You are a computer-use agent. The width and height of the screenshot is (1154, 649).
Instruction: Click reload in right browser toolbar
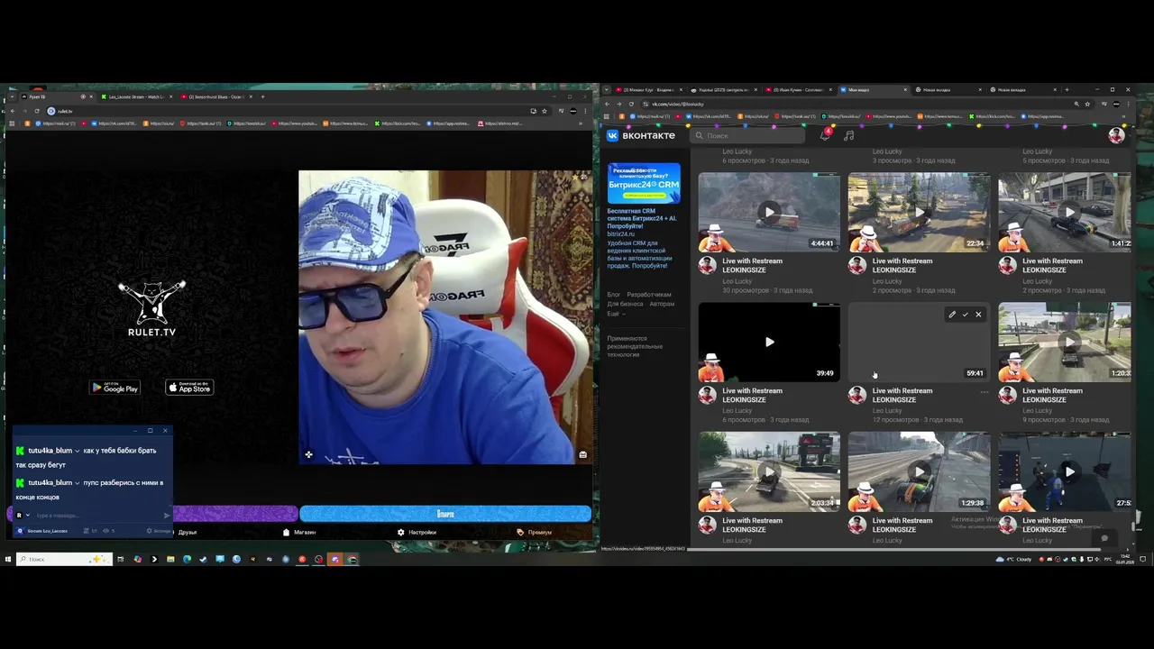pyautogui.click(x=631, y=104)
